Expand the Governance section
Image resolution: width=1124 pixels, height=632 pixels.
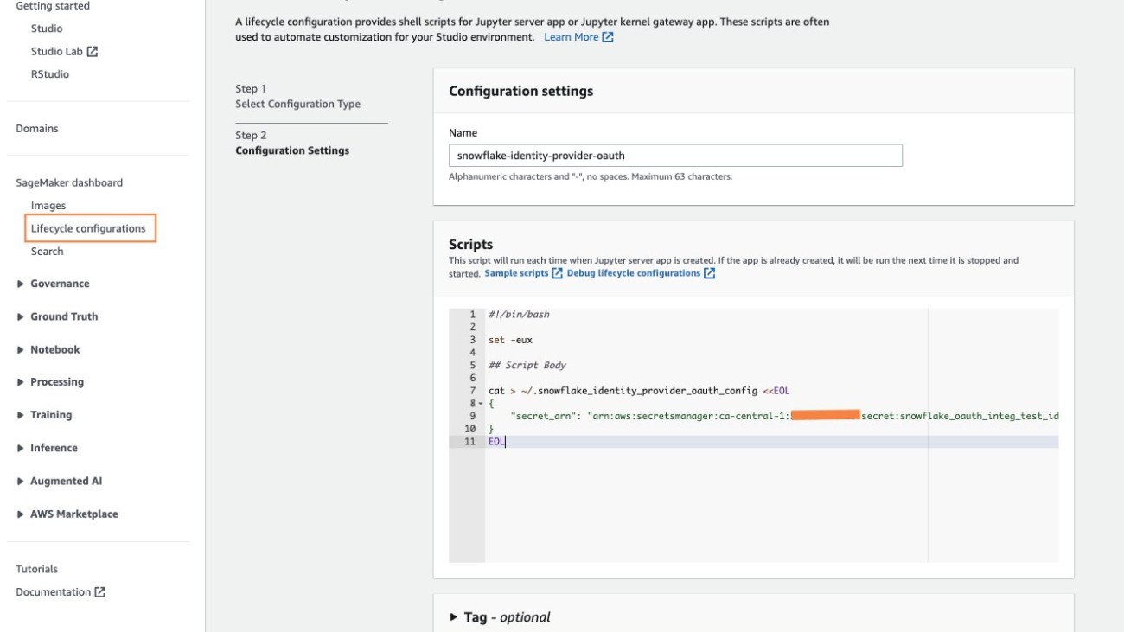[x=21, y=284]
